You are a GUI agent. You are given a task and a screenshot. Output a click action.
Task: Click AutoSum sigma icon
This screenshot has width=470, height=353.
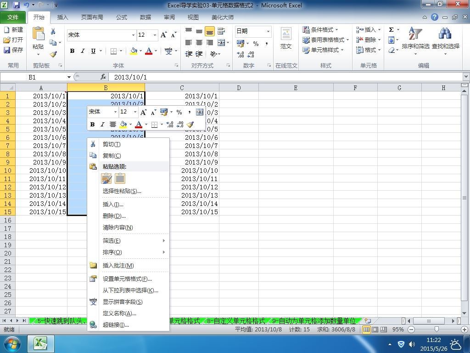pos(391,30)
